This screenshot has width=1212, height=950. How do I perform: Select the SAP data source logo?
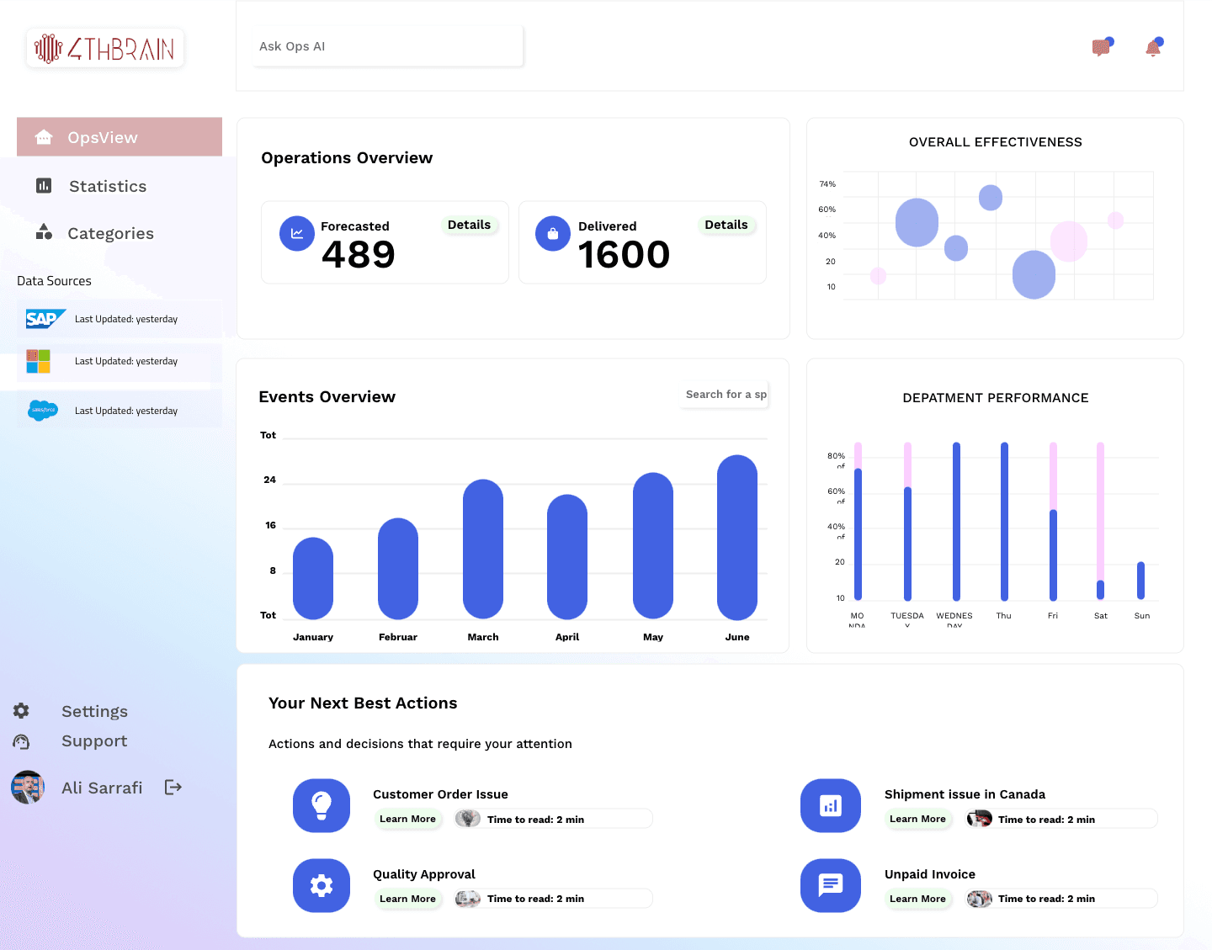[45, 319]
